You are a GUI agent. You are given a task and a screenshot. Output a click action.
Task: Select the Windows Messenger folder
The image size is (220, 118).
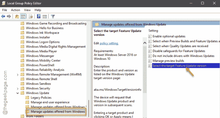[40, 56]
